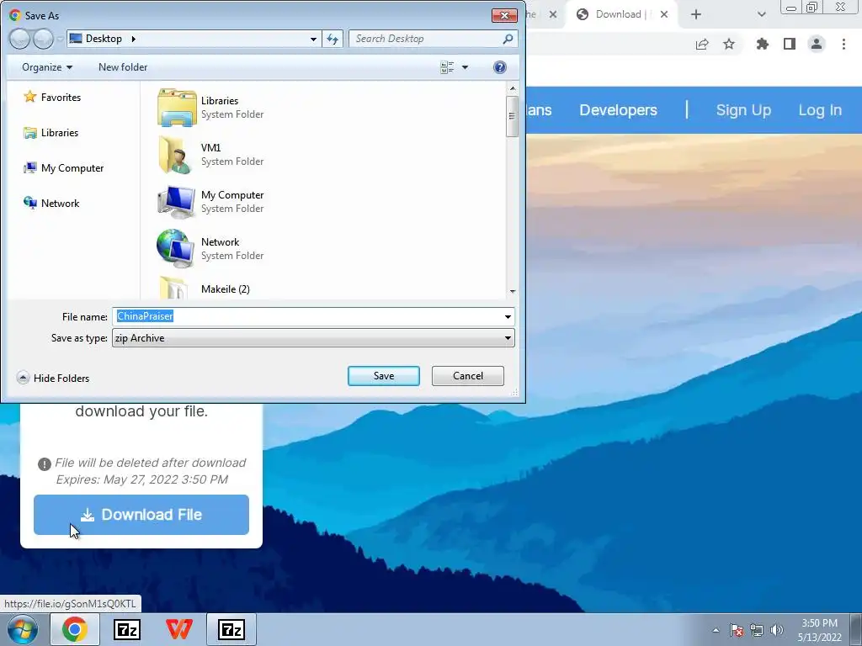Image resolution: width=862 pixels, height=646 pixels.
Task: Click the Developers link in site header
Action: 618,110
